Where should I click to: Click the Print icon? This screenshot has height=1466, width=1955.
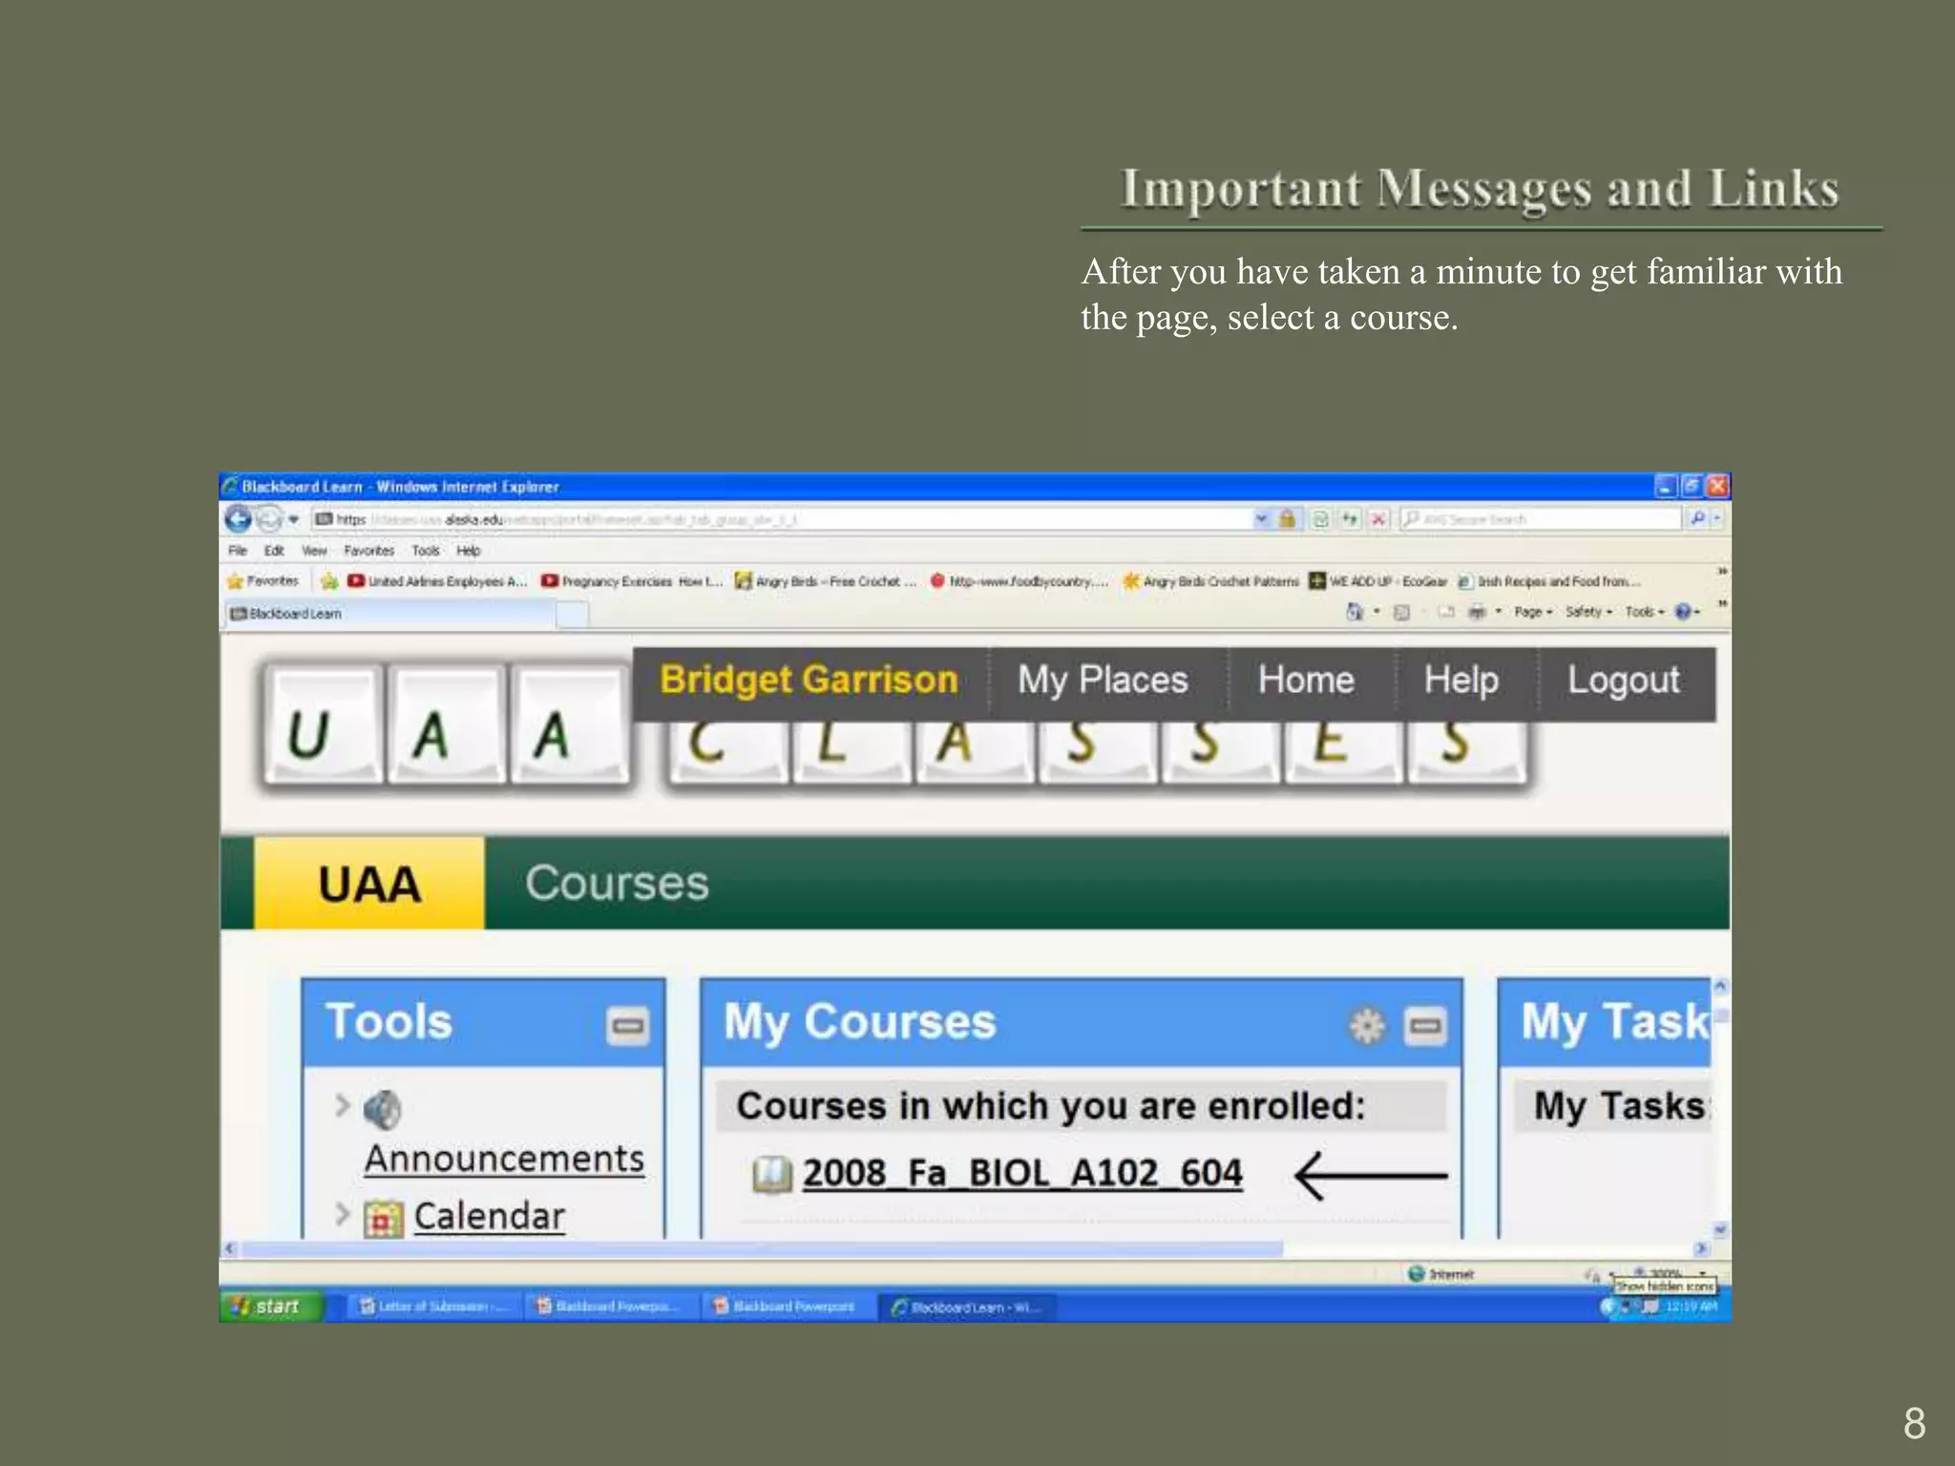[1477, 612]
